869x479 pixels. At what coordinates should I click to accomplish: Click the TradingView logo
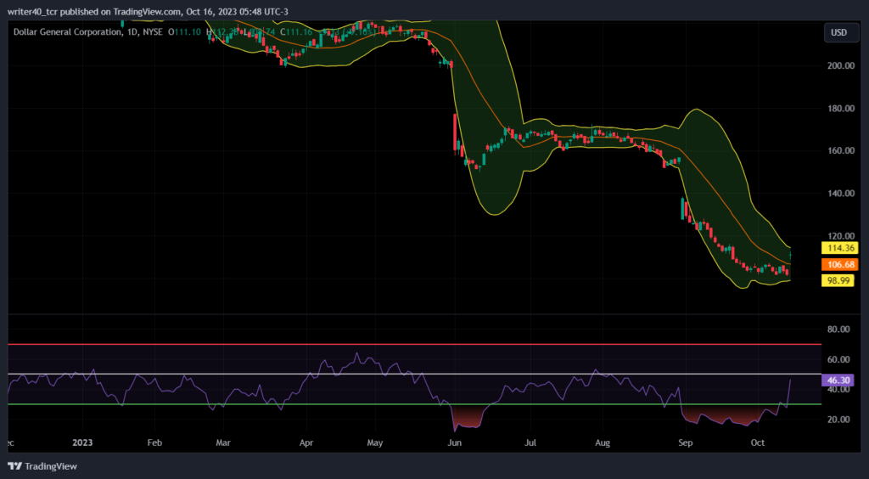[42, 466]
